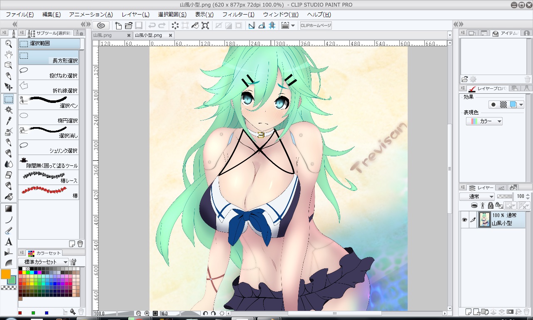Hide the 山風小型 layer with eye icon

[x=464, y=220]
